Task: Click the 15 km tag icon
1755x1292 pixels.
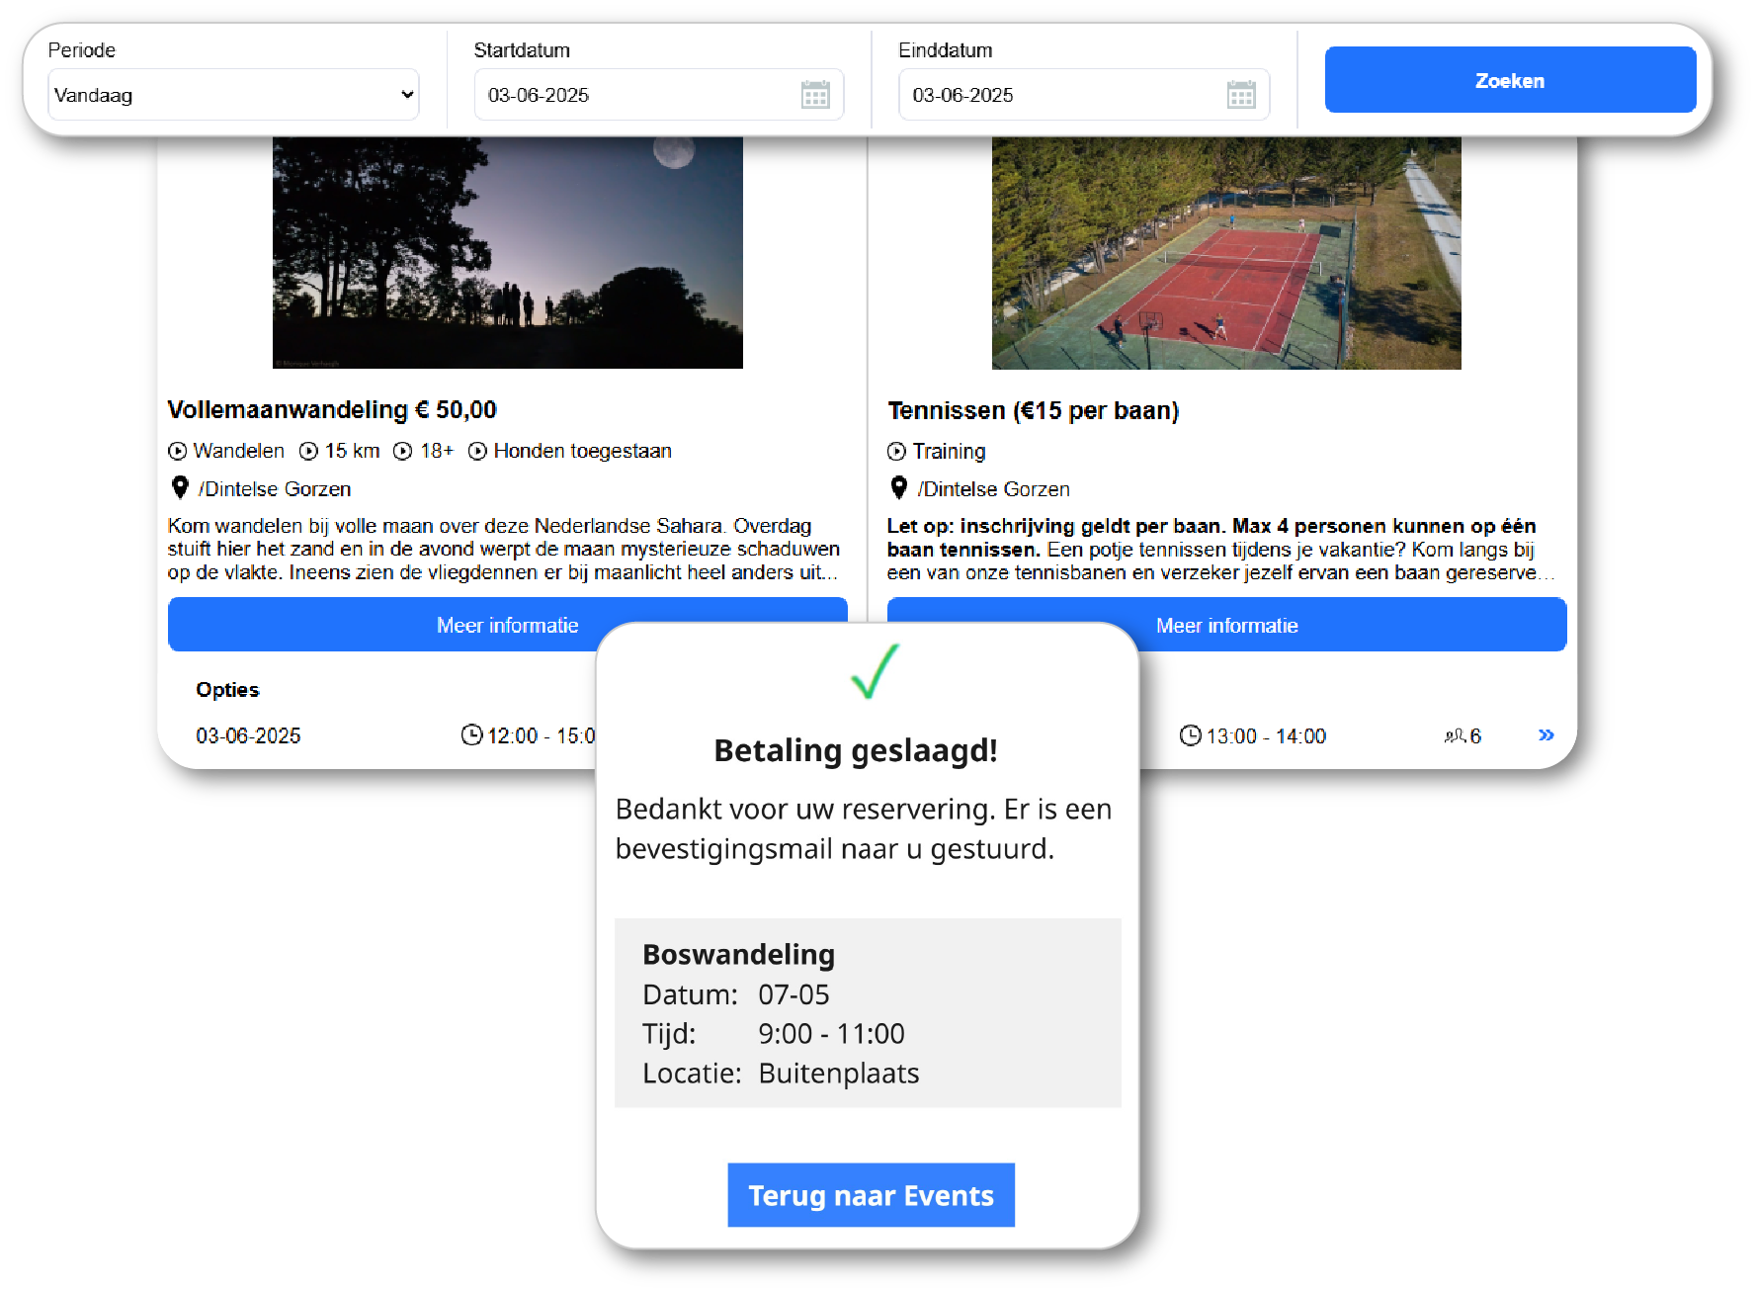Action: coord(308,451)
